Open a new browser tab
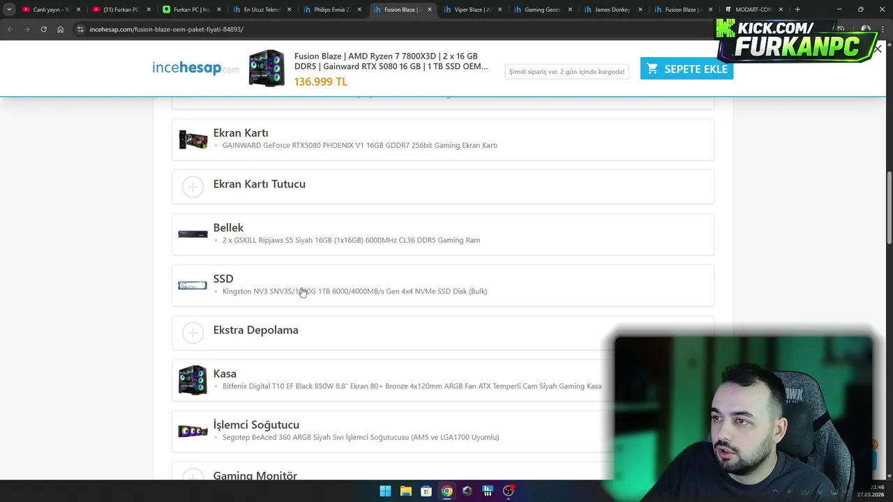 click(797, 10)
